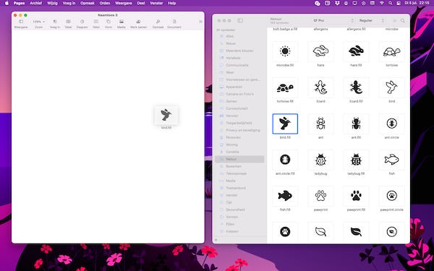This screenshot has height=271, width=434.
Task: Open the Weergave menu in menu bar
Action: pyautogui.click(x=123, y=4)
